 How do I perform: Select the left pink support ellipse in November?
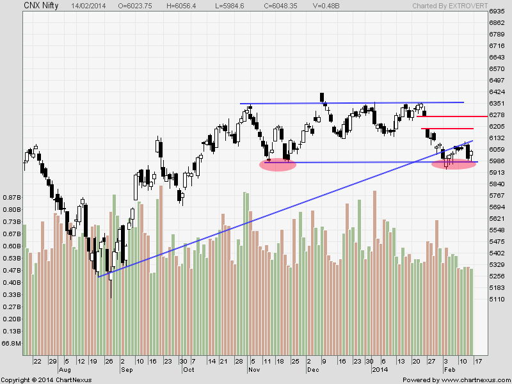click(x=278, y=165)
